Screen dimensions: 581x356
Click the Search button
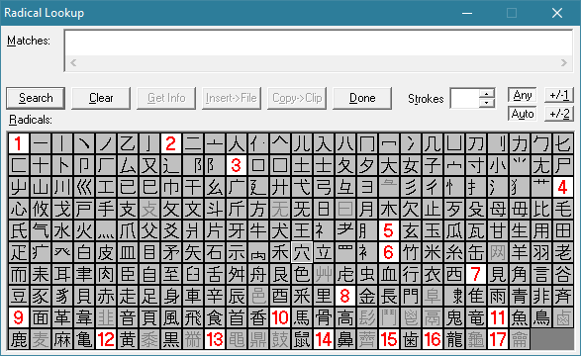(x=36, y=98)
